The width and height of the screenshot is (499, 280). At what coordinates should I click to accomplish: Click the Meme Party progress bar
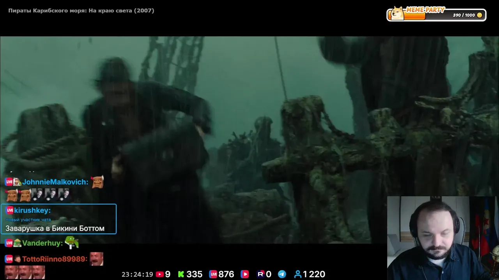(437, 15)
